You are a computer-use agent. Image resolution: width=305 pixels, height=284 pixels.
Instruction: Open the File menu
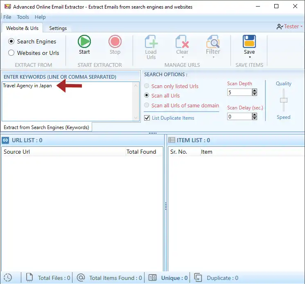(7, 17)
